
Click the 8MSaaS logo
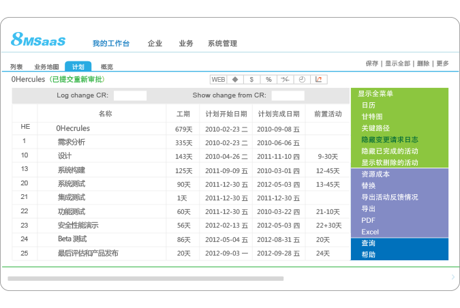point(38,40)
